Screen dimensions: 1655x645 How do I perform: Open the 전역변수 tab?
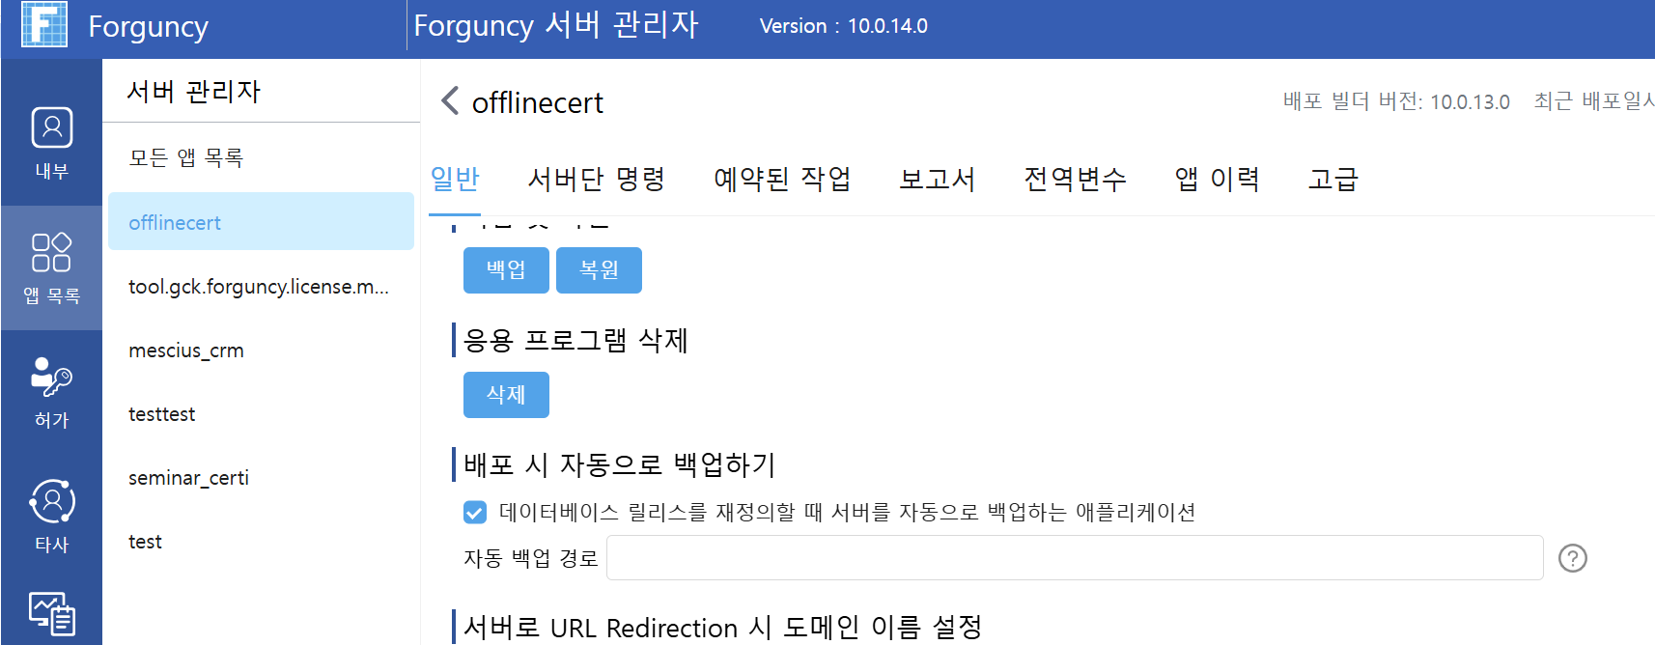pos(1075,179)
